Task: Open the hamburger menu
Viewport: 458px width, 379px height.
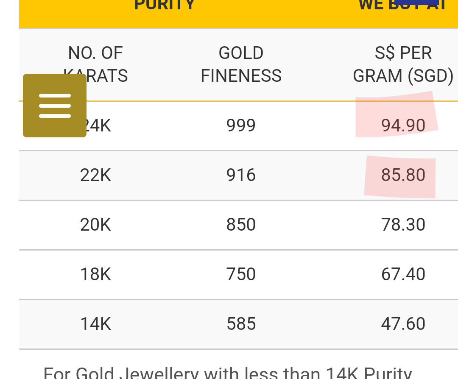Action: click(x=55, y=106)
